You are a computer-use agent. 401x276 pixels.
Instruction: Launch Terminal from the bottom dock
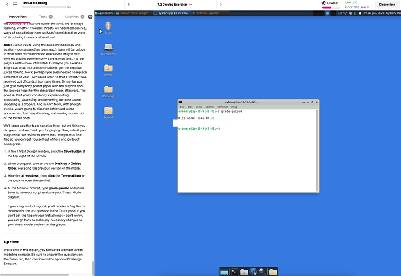[x=235, y=271]
